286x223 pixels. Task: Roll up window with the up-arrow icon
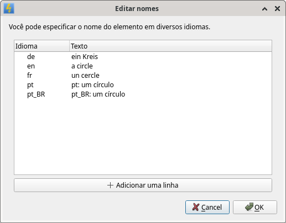(264, 9)
